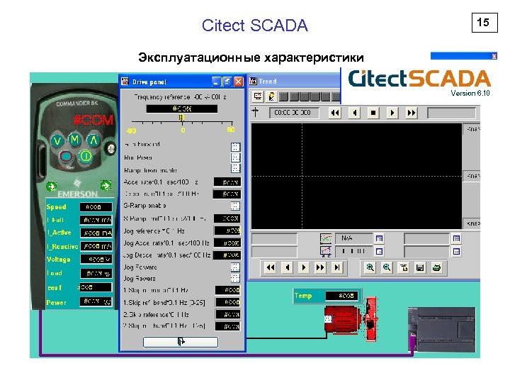Image resolution: width=510 pixels, height=383 pixels.
Task: Click the rightmost upper table icon in Trend
Action: pyautogui.click(x=456, y=239)
